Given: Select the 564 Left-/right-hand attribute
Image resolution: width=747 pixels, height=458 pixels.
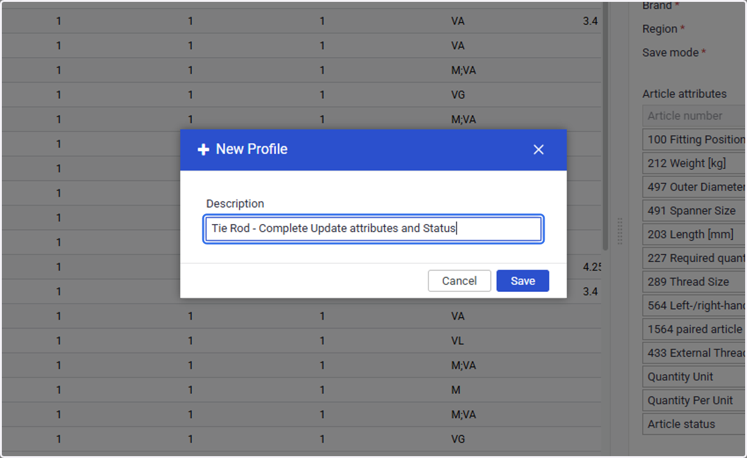Looking at the screenshot, I should tap(695, 305).
